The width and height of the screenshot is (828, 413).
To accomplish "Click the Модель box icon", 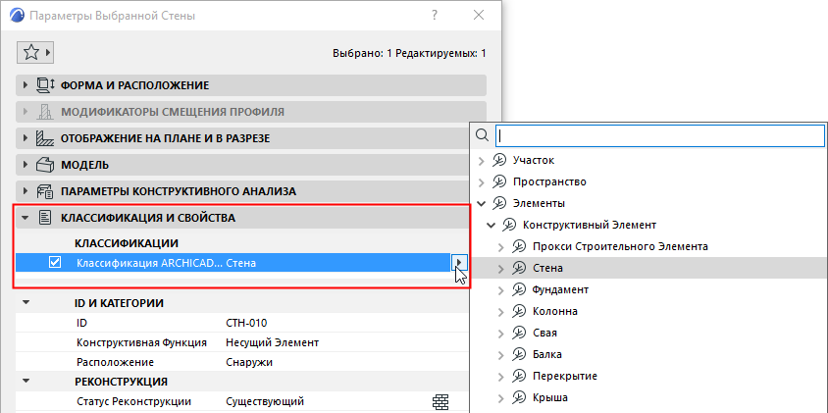I will [x=45, y=165].
